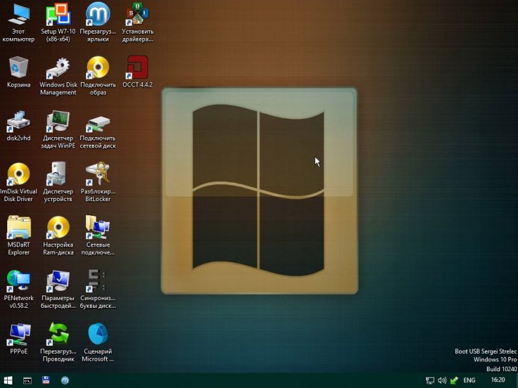This screenshot has height=388, width=518.
Task: Select the disk2vhd shortcut icon
Action: point(19,121)
